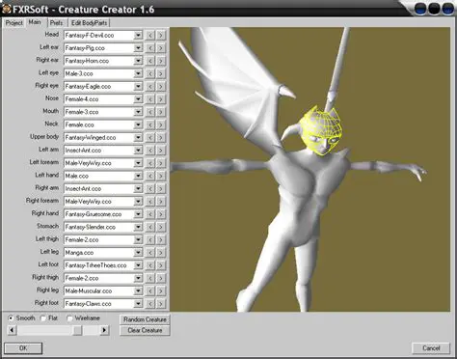
Task: Go to previous Right thigh part
Action: [150, 278]
